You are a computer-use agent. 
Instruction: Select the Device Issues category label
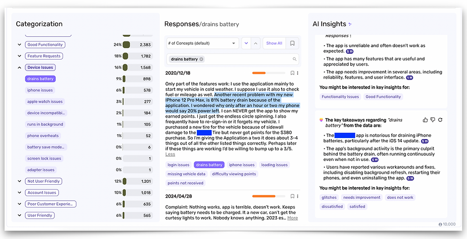40,68
